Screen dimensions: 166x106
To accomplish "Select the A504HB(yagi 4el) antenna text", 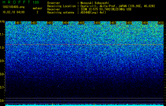I will (x=93, y=12).
